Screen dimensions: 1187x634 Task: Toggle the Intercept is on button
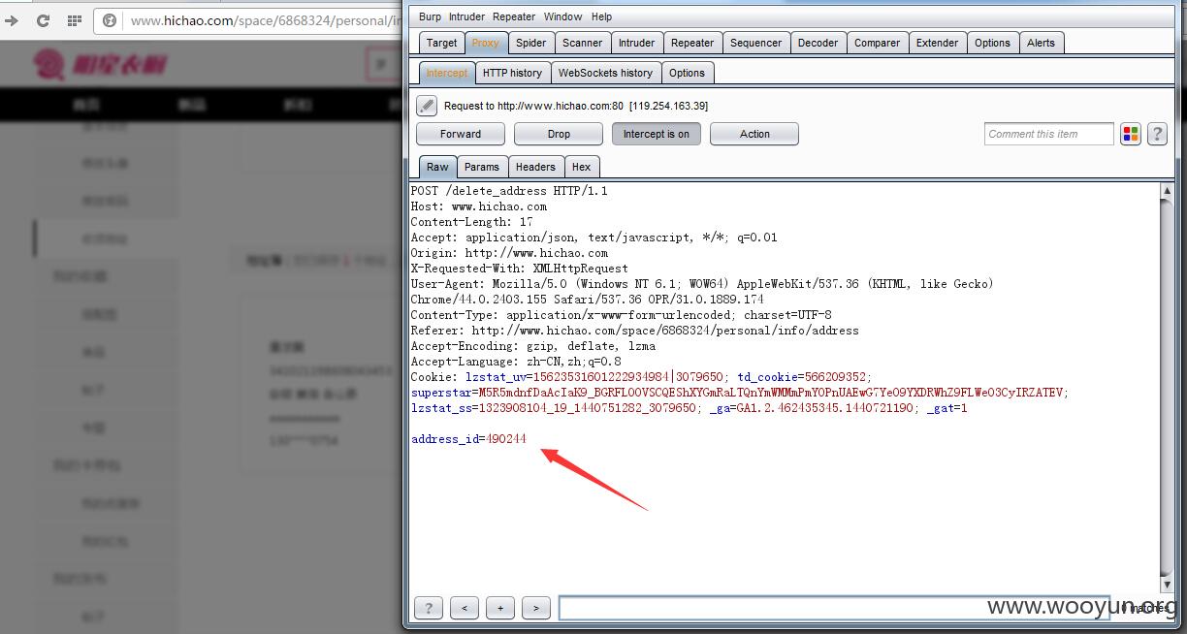[657, 134]
